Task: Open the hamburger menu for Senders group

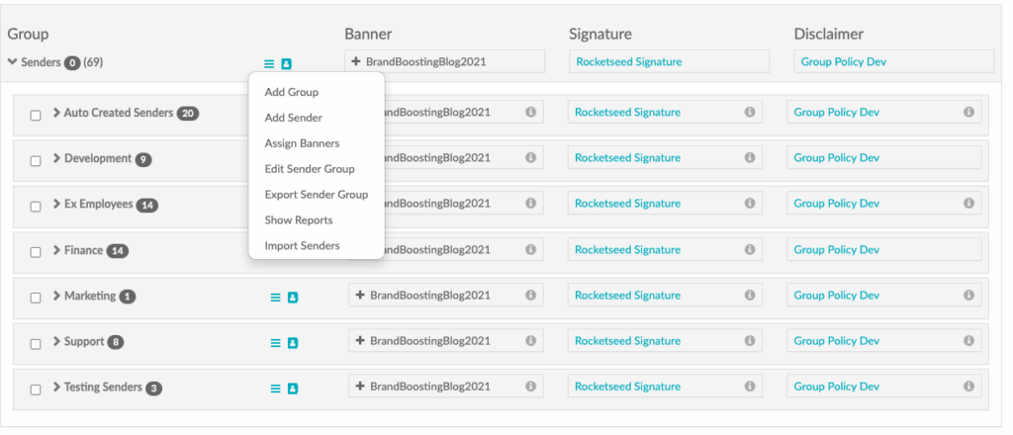Action: 269,63
